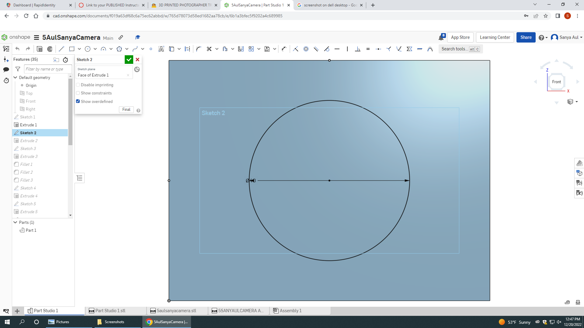
Task: Expand the Parts section in panel
Action: [x=15, y=222]
